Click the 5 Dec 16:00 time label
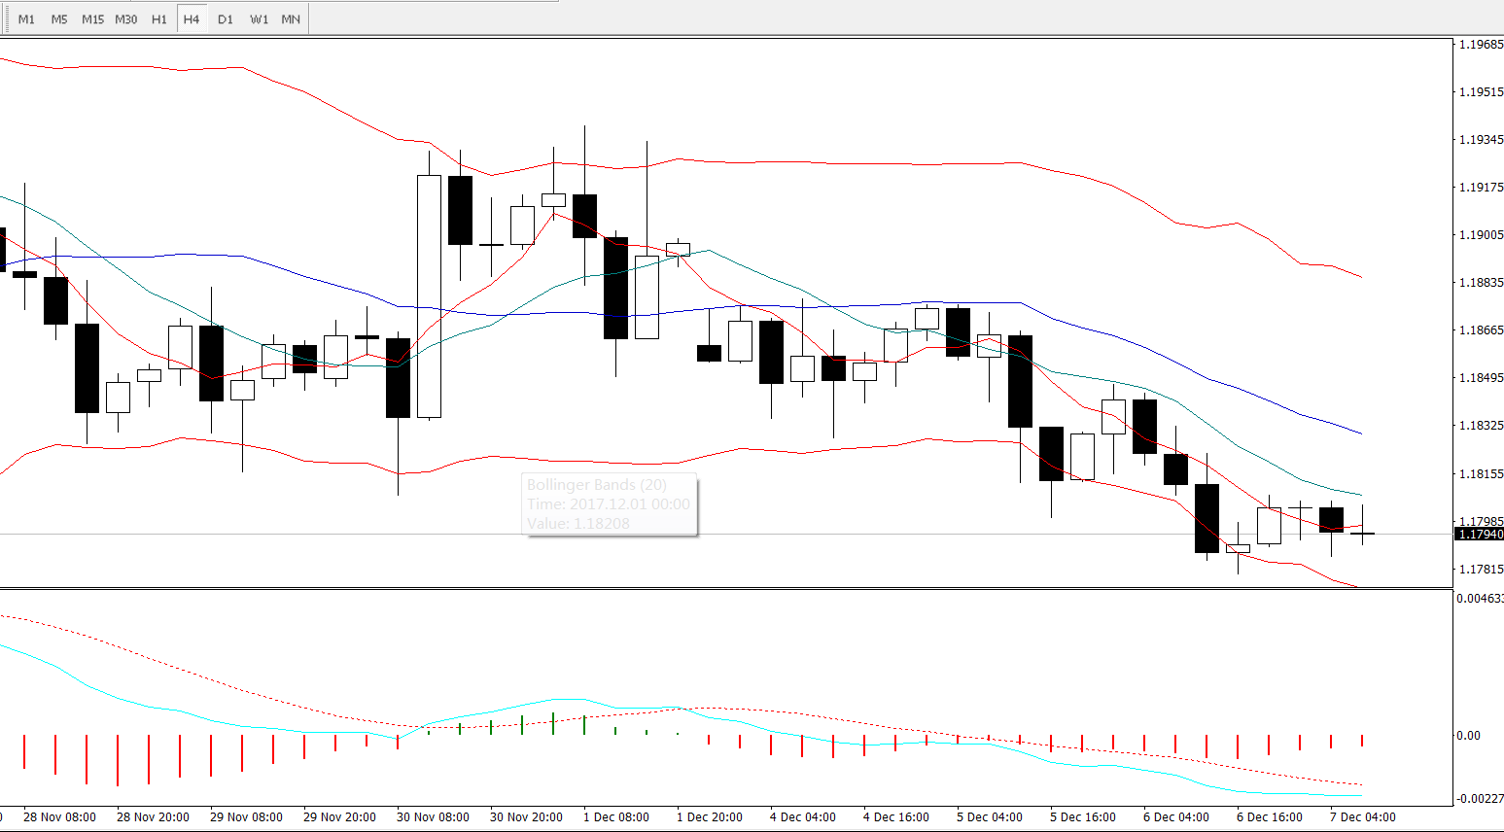This screenshot has width=1504, height=832. click(x=1083, y=817)
